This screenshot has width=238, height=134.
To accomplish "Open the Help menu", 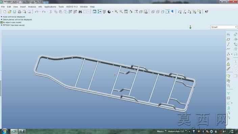I will pos(92,7).
